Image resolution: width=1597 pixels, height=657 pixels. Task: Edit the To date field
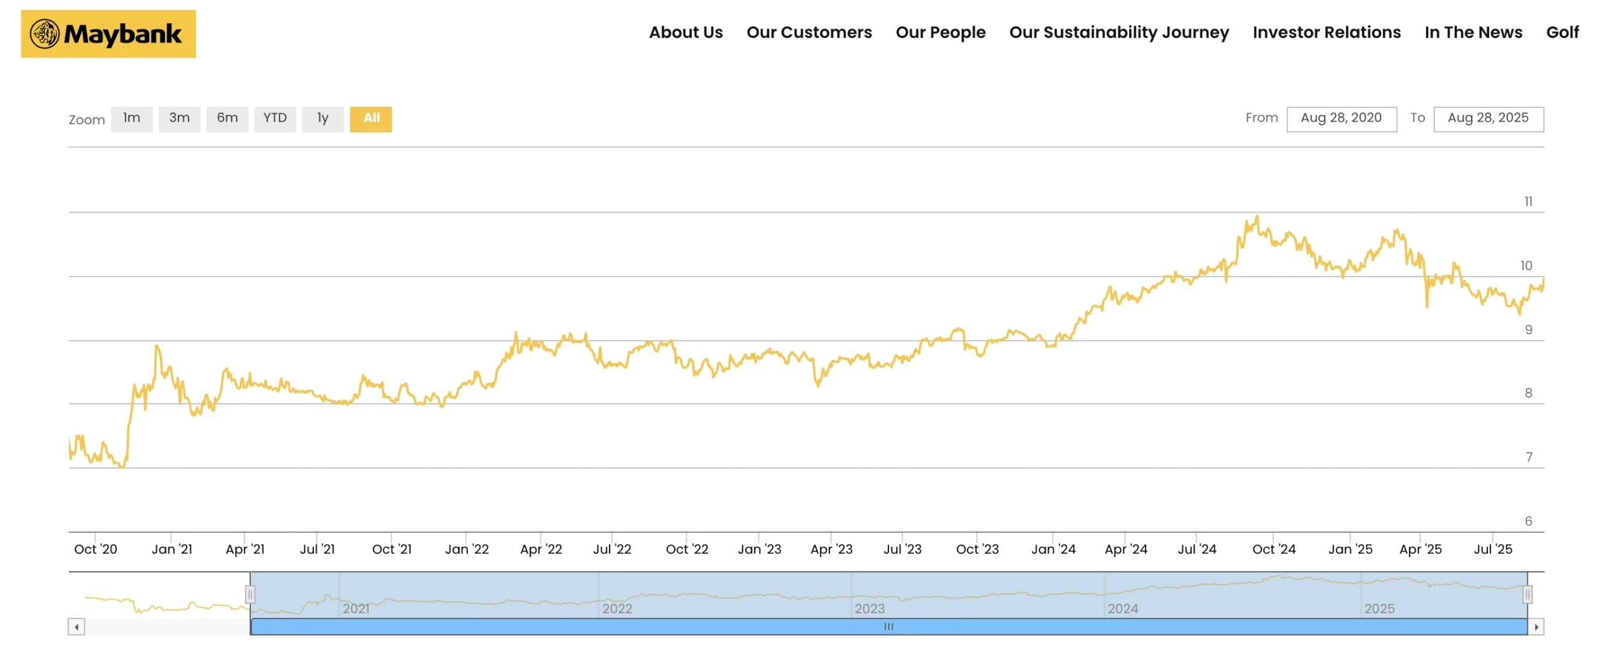click(x=1488, y=119)
